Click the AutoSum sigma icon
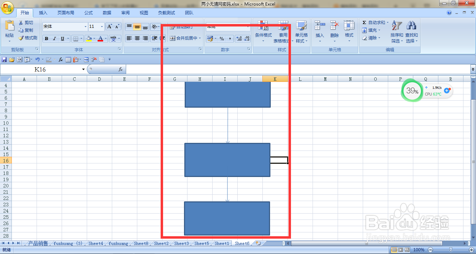This screenshot has width=476, height=254. [x=364, y=23]
